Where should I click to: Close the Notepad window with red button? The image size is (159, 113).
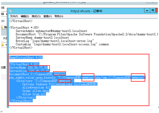[x=157, y=10]
